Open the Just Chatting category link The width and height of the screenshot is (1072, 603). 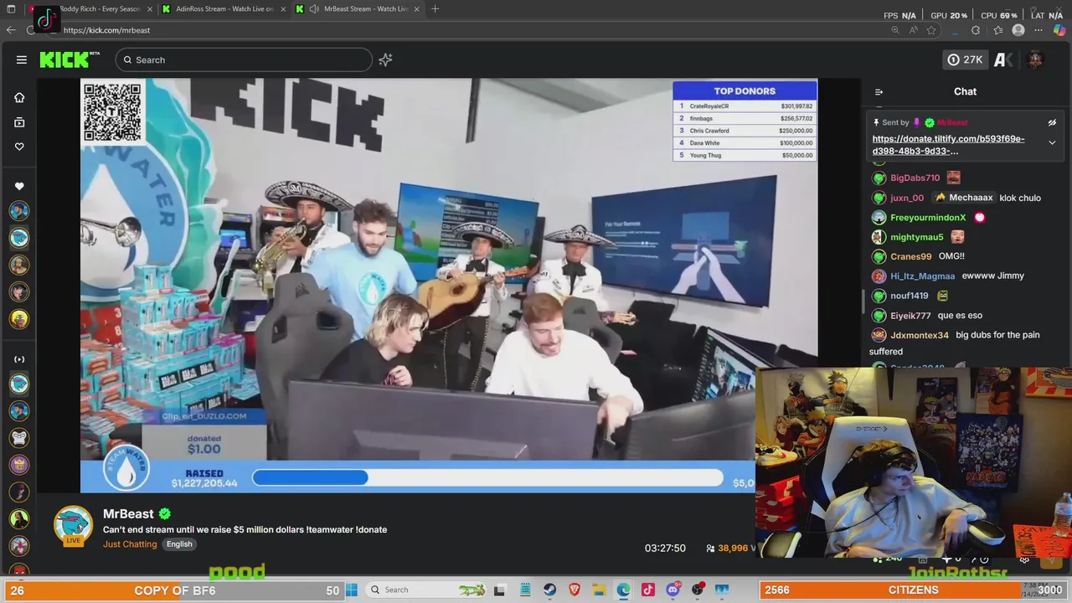tap(130, 544)
